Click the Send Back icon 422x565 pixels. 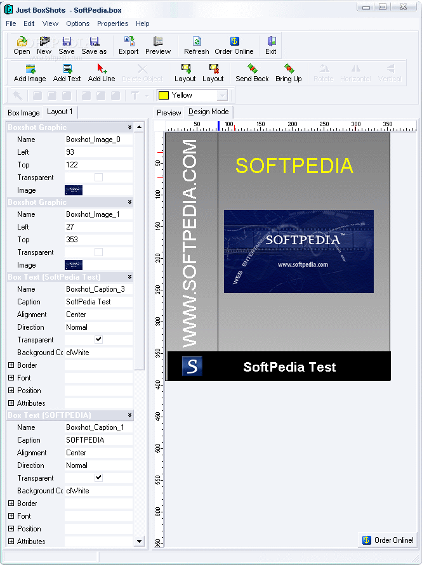tap(252, 73)
